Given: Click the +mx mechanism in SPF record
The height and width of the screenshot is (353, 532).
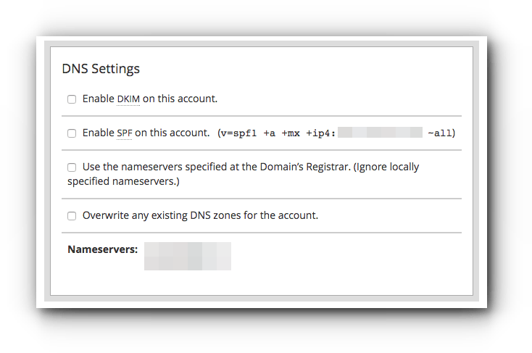Looking at the screenshot, I should pos(291,133).
